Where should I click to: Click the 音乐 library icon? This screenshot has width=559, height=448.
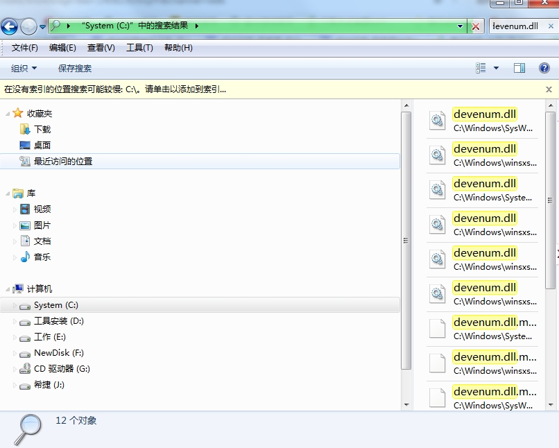pos(25,257)
